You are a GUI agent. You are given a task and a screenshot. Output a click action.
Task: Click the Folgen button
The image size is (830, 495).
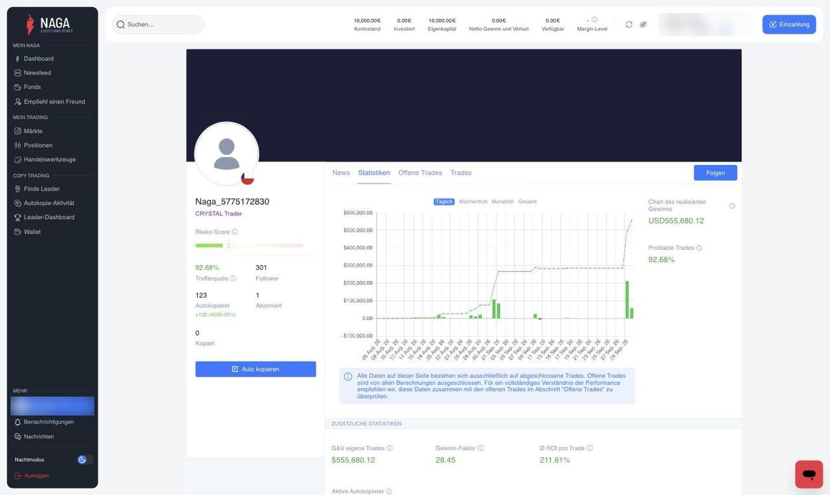[715, 173]
